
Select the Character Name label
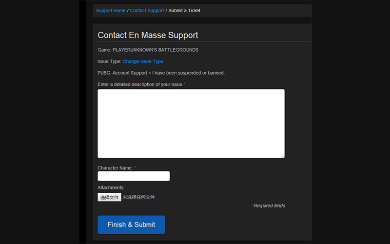pos(115,168)
